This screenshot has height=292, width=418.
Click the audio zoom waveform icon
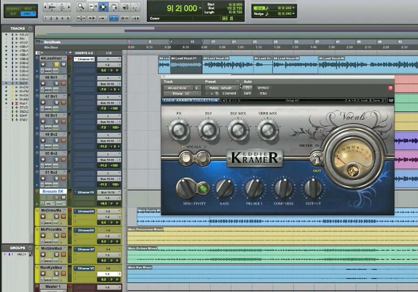[x=52, y=7]
